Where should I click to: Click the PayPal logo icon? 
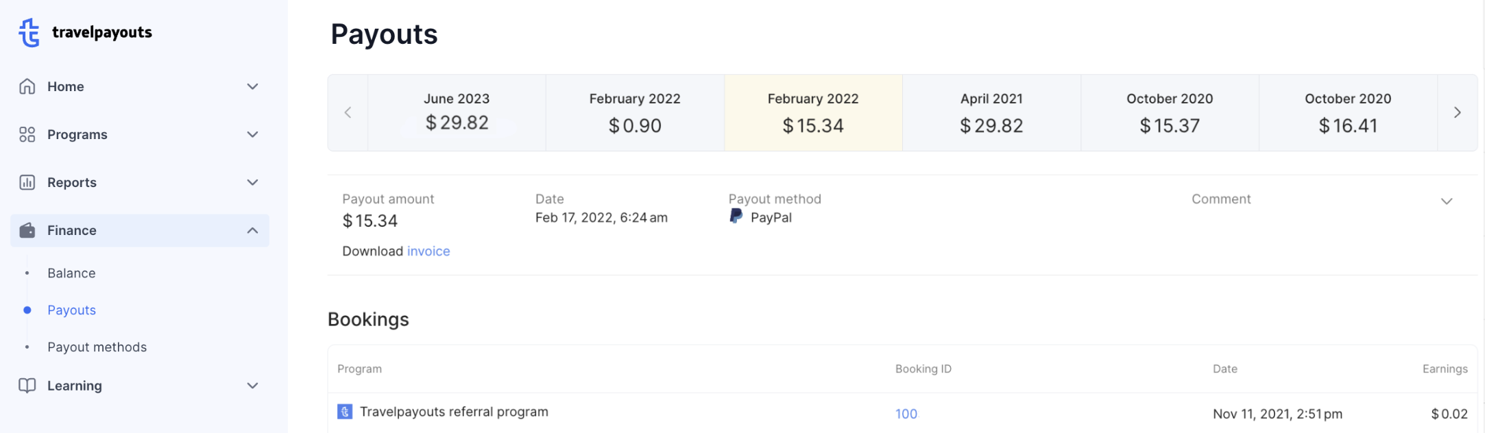(736, 216)
